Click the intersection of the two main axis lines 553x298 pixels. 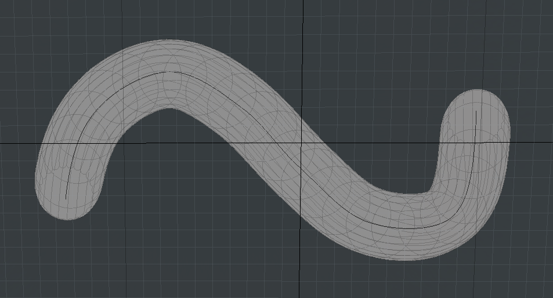pos(301,142)
